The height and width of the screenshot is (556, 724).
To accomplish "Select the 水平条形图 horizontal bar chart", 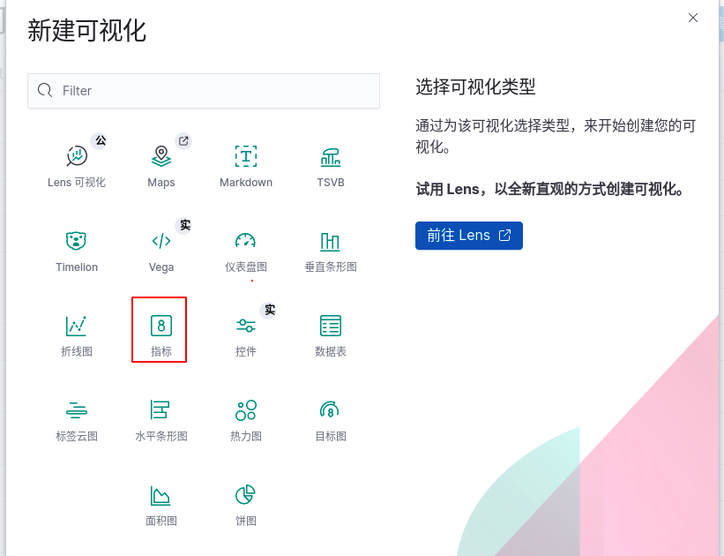I will pyautogui.click(x=160, y=415).
